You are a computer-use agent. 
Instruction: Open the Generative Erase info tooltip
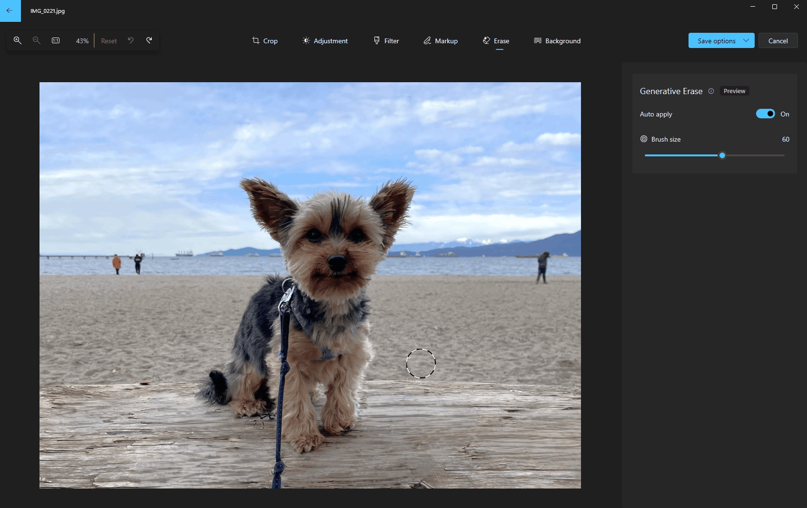pyautogui.click(x=711, y=91)
